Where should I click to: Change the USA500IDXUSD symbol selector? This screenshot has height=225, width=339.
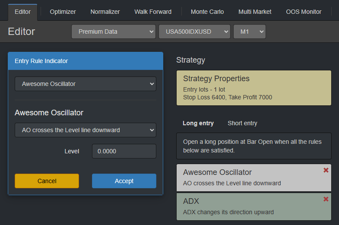click(194, 32)
